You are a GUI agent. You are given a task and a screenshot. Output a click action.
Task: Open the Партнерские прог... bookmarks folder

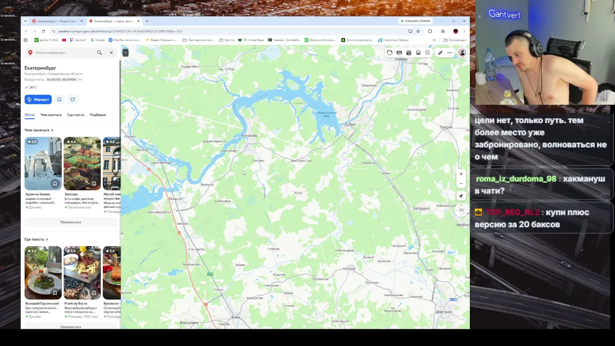click(x=198, y=40)
